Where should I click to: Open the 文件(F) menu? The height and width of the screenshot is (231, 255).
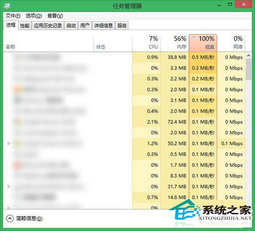[13, 16]
